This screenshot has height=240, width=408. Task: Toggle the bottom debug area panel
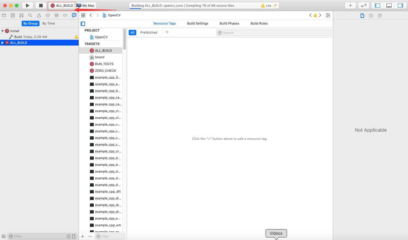(389, 6)
